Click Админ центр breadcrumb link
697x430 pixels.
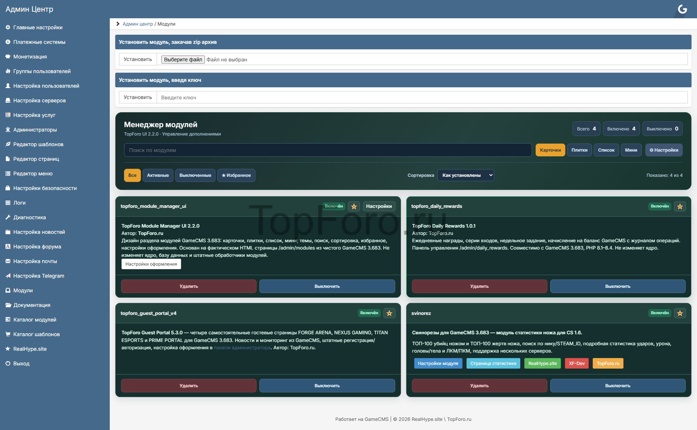(x=138, y=24)
